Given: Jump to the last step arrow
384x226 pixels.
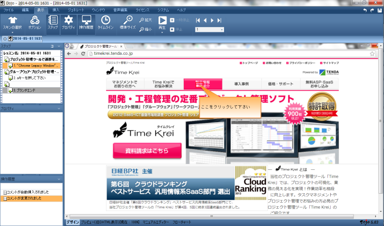Looking at the screenshot, I should click(219, 20).
